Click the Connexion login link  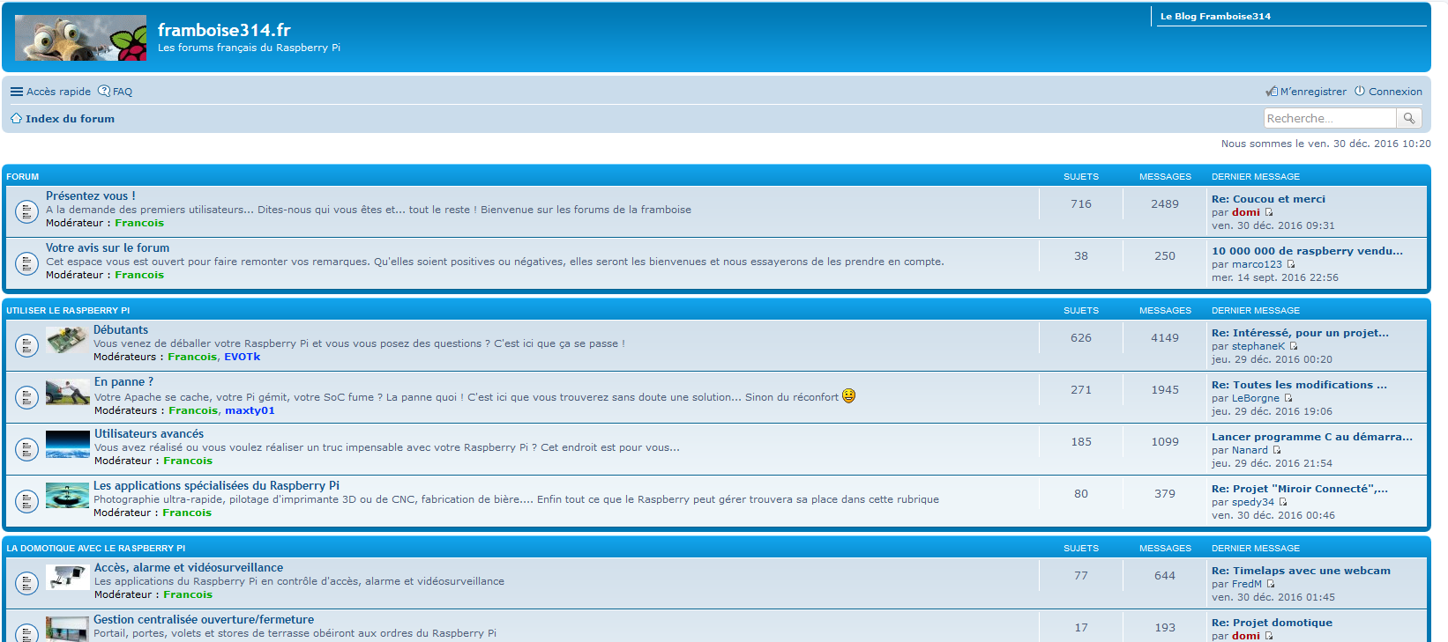click(1389, 92)
